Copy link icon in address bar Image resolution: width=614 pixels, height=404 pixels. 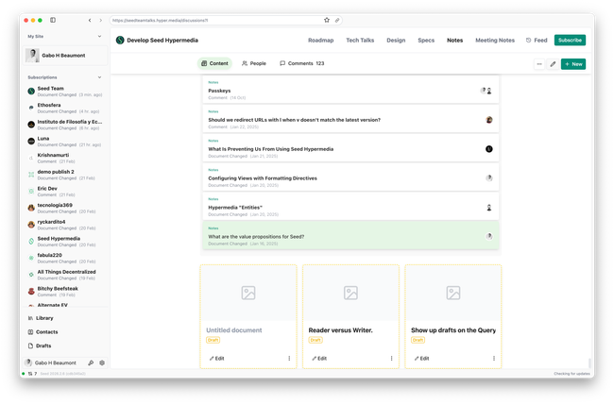[337, 20]
